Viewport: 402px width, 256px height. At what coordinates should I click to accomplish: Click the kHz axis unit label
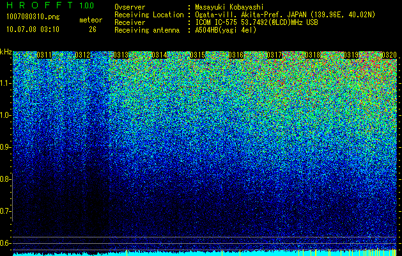pyautogui.click(x=6, y=52)
